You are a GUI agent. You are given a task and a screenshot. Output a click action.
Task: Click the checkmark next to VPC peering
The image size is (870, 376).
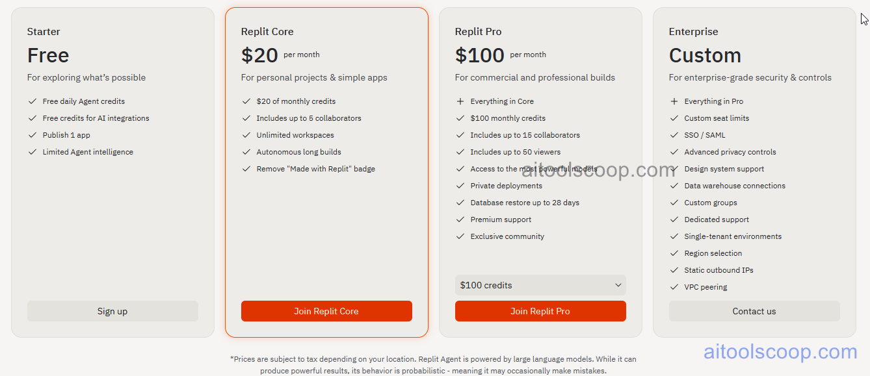(674, 287)
